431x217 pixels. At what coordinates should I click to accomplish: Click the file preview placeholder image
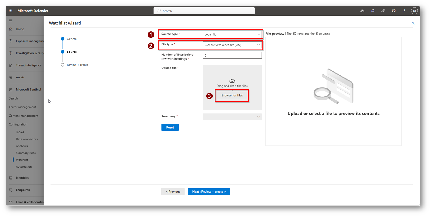click(x=333, y=86)
